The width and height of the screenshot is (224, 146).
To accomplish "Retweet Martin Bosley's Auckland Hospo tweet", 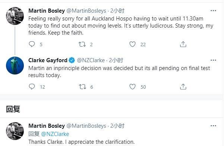I will click(82, 44).
